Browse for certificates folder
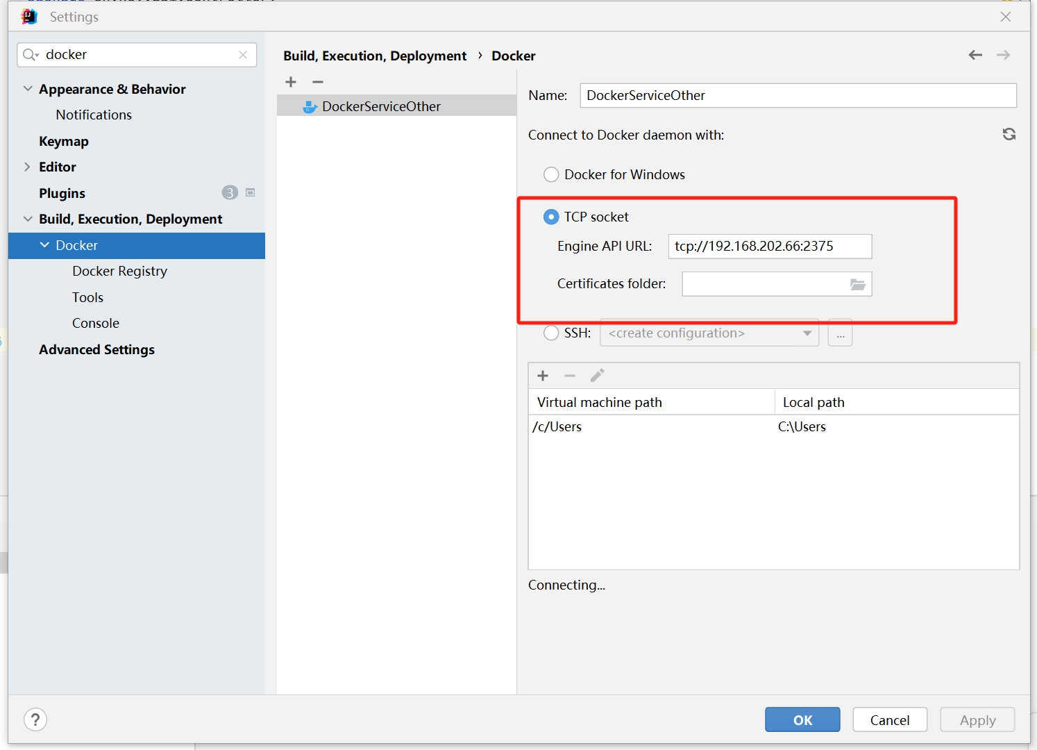The image size is (1037, 750). click(x=858, y=284)
